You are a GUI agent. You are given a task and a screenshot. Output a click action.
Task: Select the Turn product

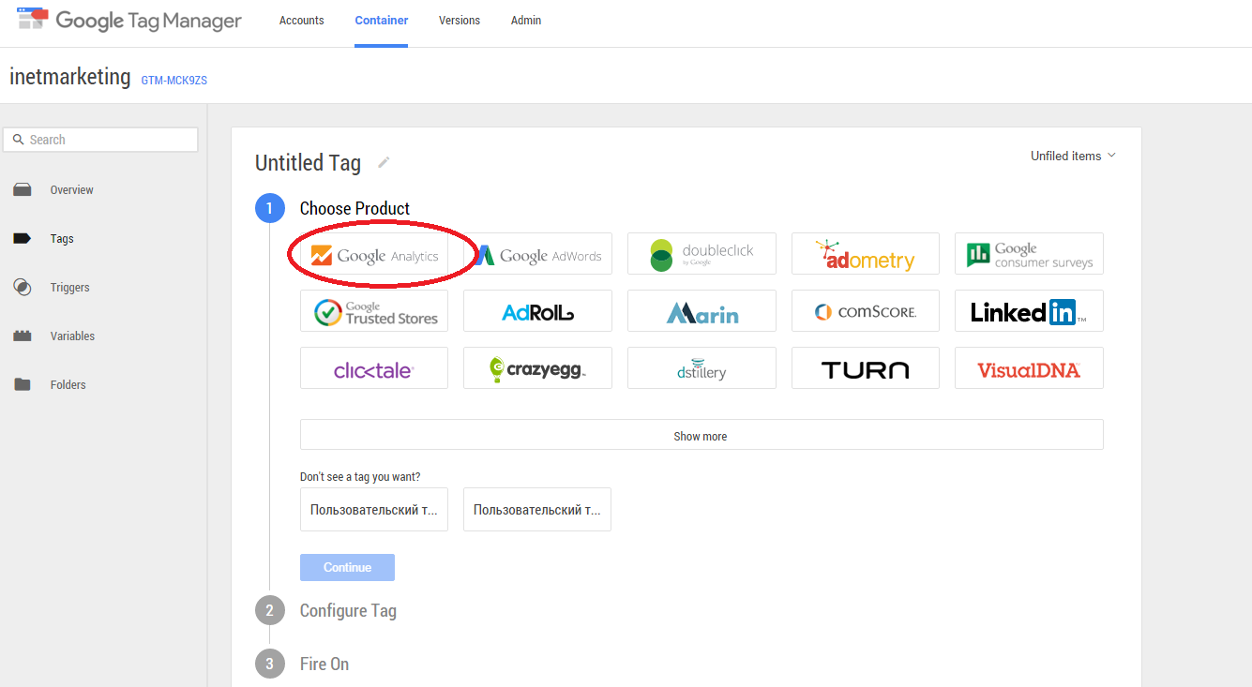click(866, 368)
